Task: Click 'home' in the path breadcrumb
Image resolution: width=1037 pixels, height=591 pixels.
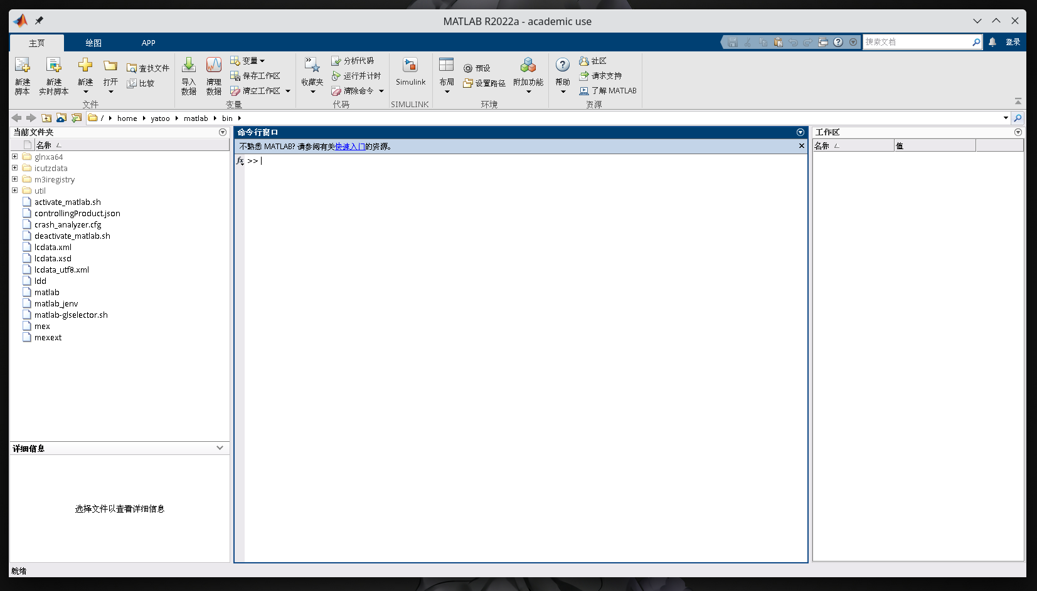Action: (x=127, y=118)
